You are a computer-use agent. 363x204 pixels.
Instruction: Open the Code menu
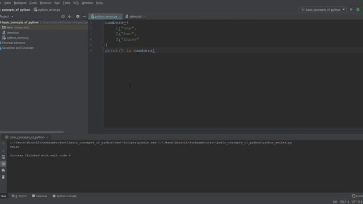click(33, 3)
